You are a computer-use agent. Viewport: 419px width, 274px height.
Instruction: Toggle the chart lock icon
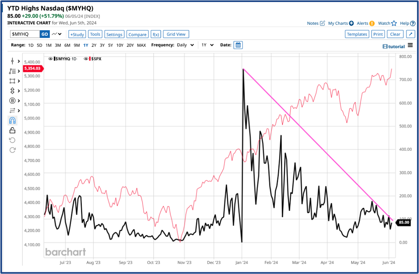pyautogui.click(x=12, y=130)
